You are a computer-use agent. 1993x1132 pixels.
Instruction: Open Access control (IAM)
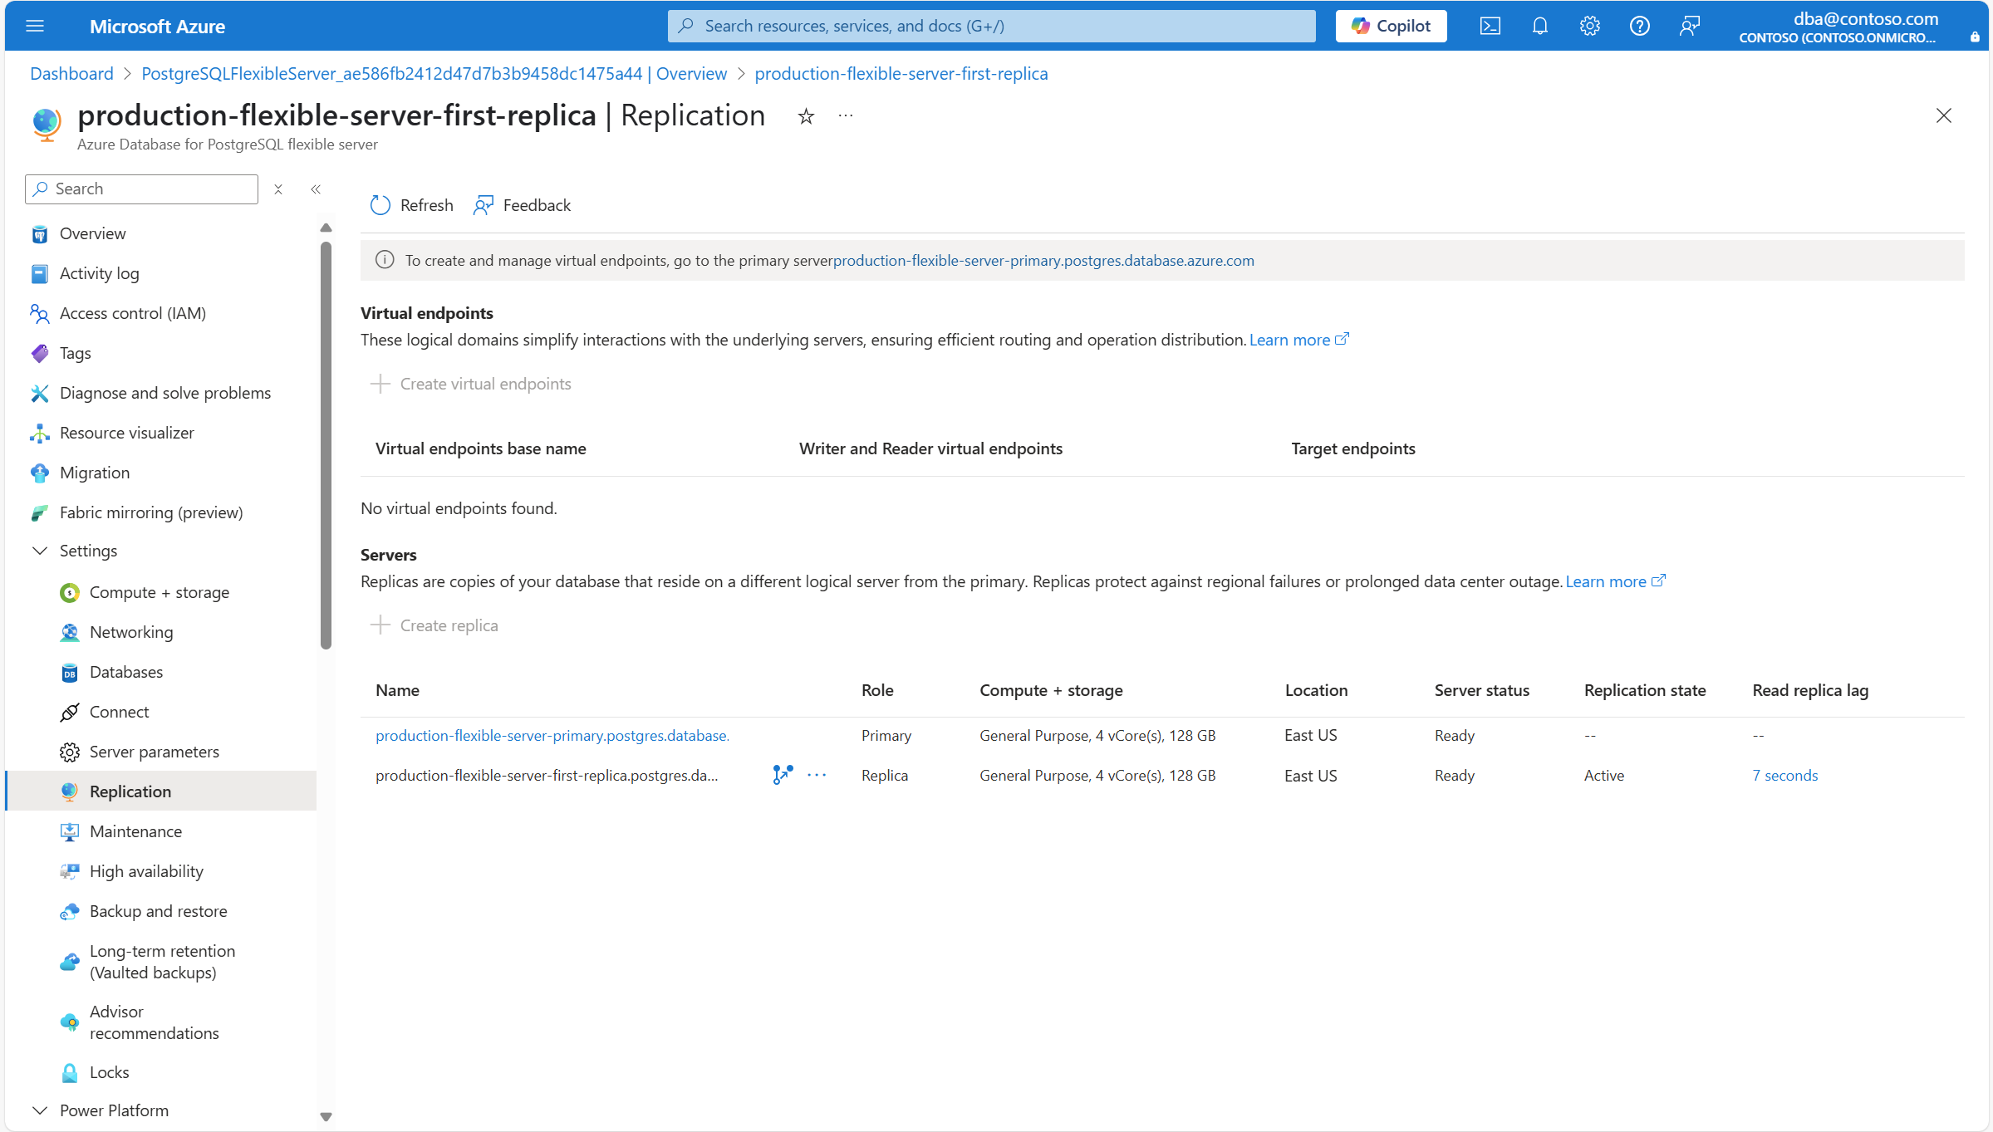pos(132,313)
